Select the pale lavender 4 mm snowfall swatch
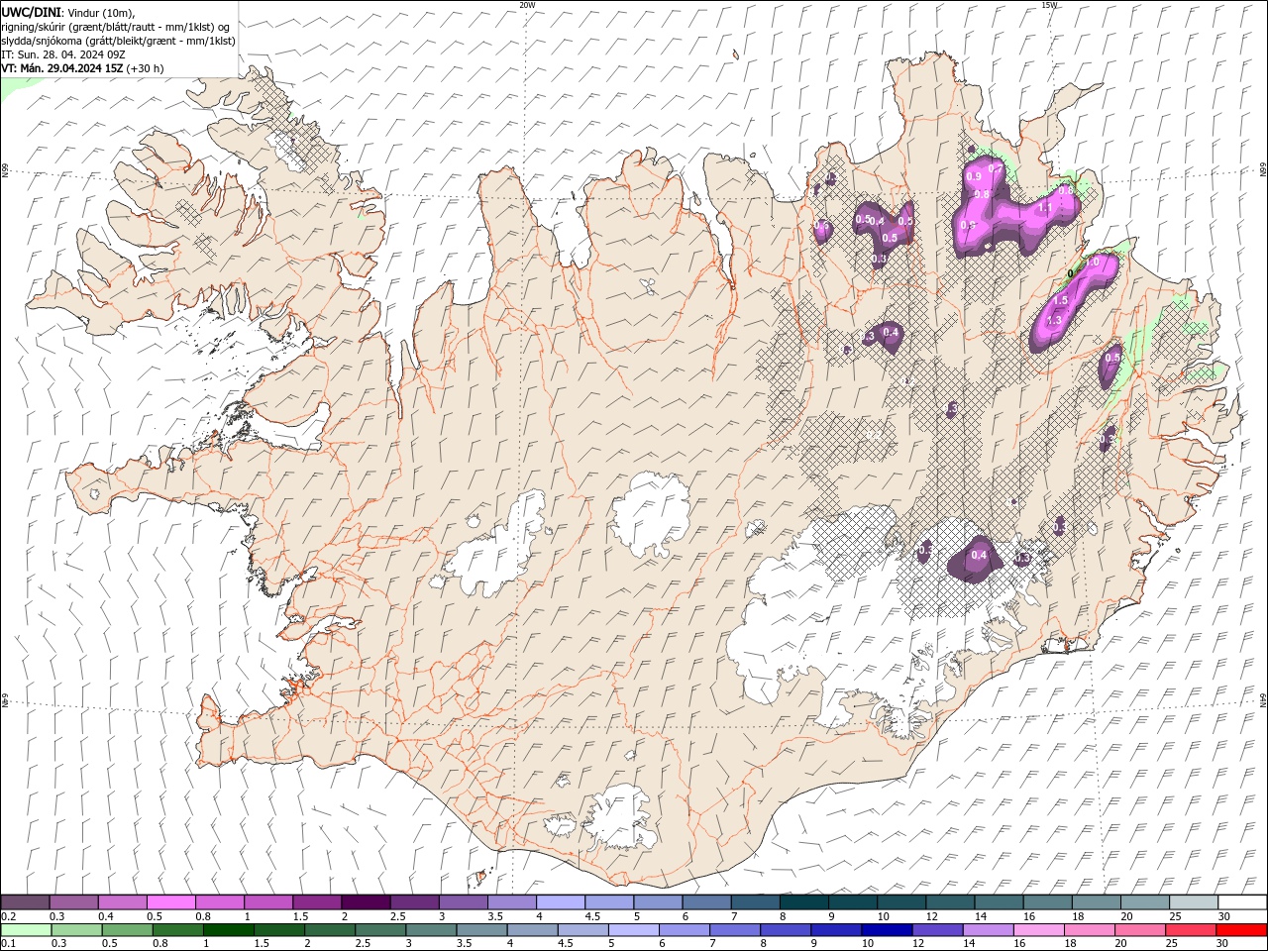Image resolution: width=1268 pixels, height=951 pixels. [x=560, y=902]
